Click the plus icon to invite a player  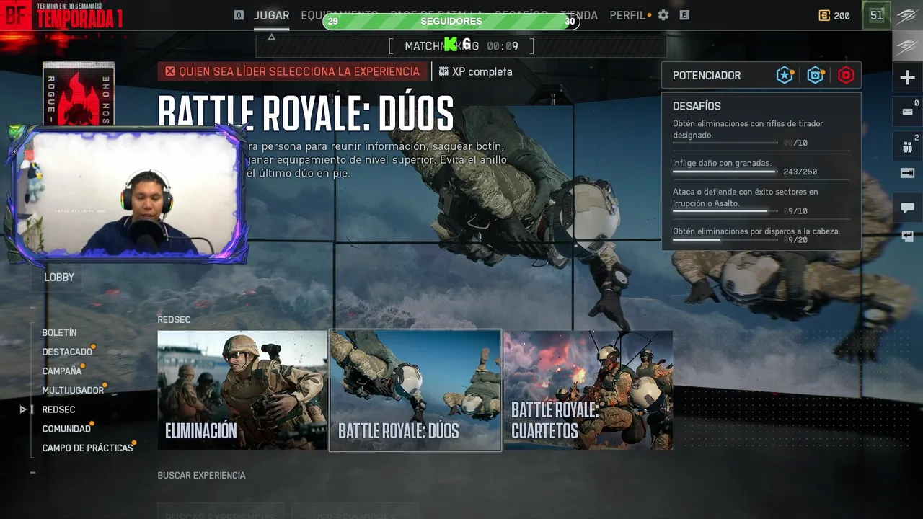click(907, 78)
